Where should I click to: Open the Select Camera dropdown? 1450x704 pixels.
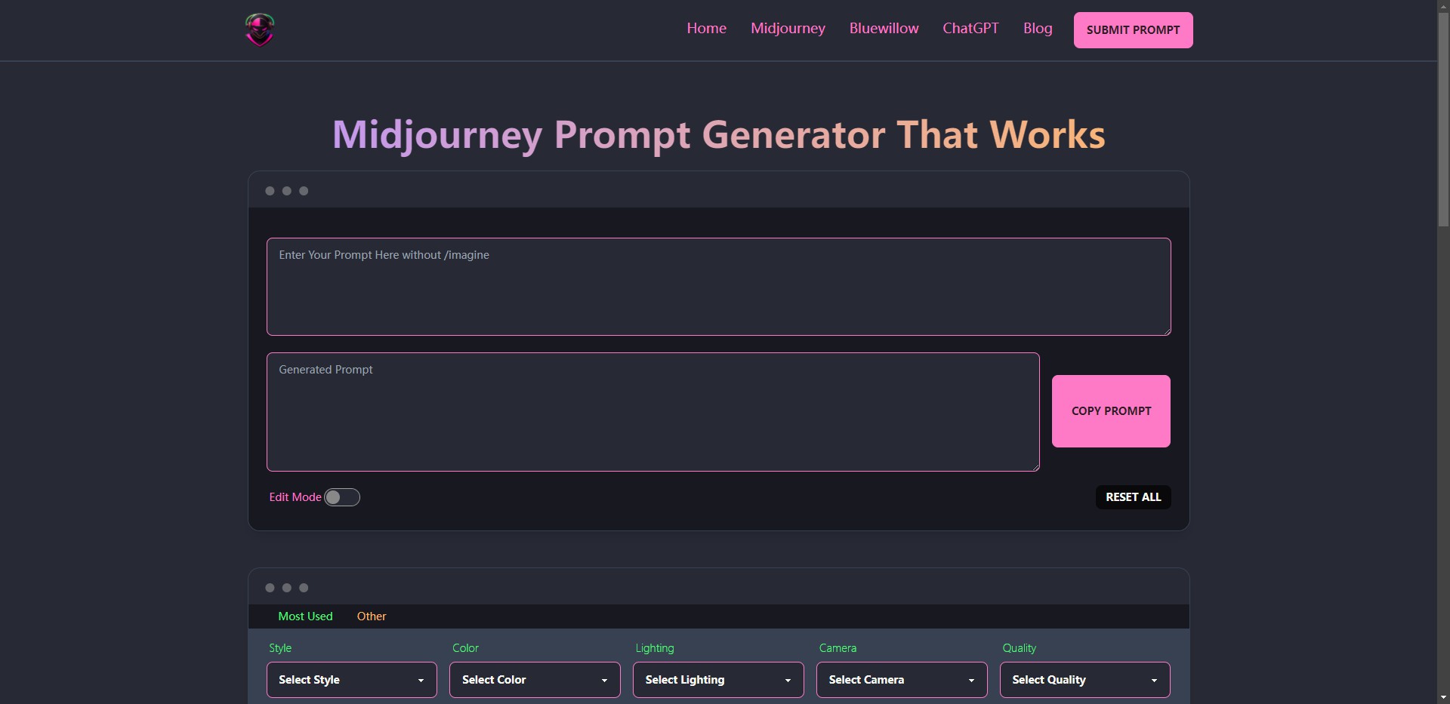pos(901,680)
